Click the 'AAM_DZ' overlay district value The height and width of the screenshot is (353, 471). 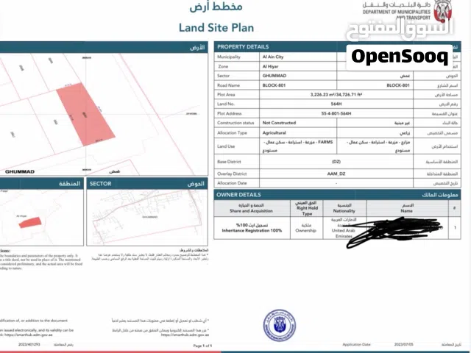pyautogui.click(x=336, y=174)
